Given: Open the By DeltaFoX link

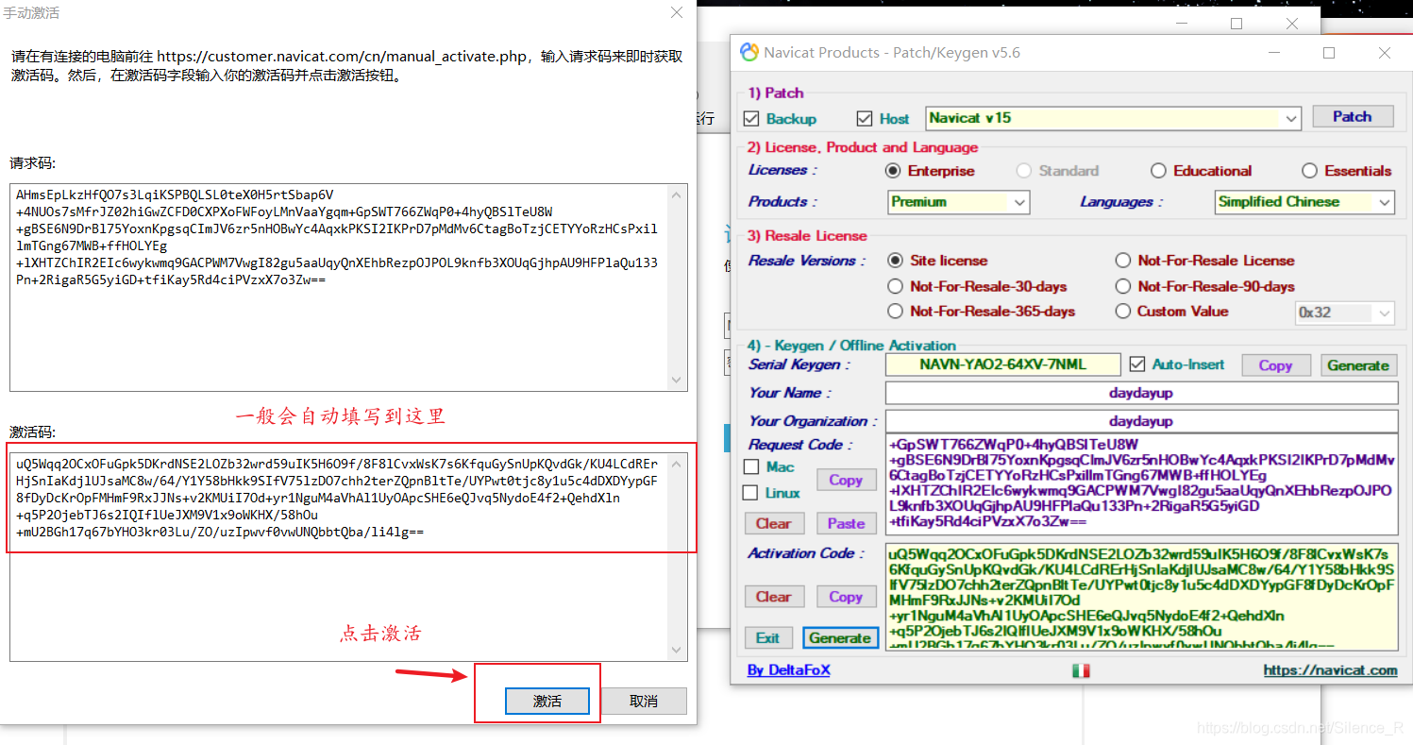Looking at the screenshot, I should pyautogui.click(x=788, y=670).
